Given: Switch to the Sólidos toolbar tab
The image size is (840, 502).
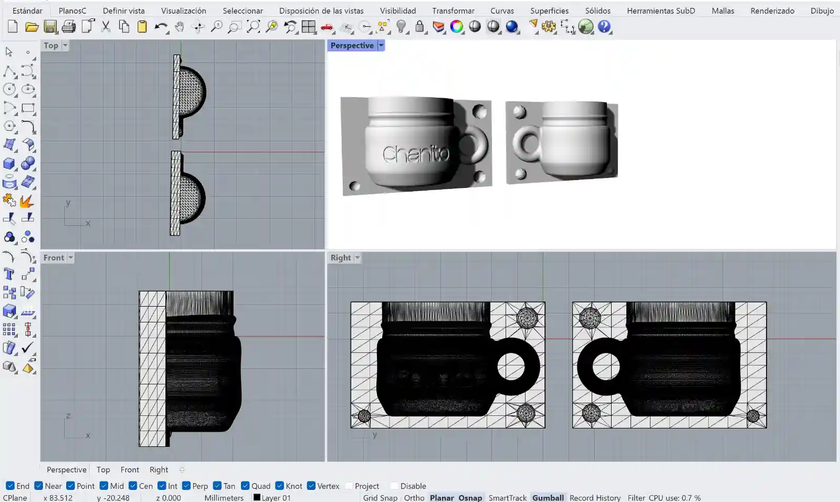Looking at the screenshot, I should point(597,11).
